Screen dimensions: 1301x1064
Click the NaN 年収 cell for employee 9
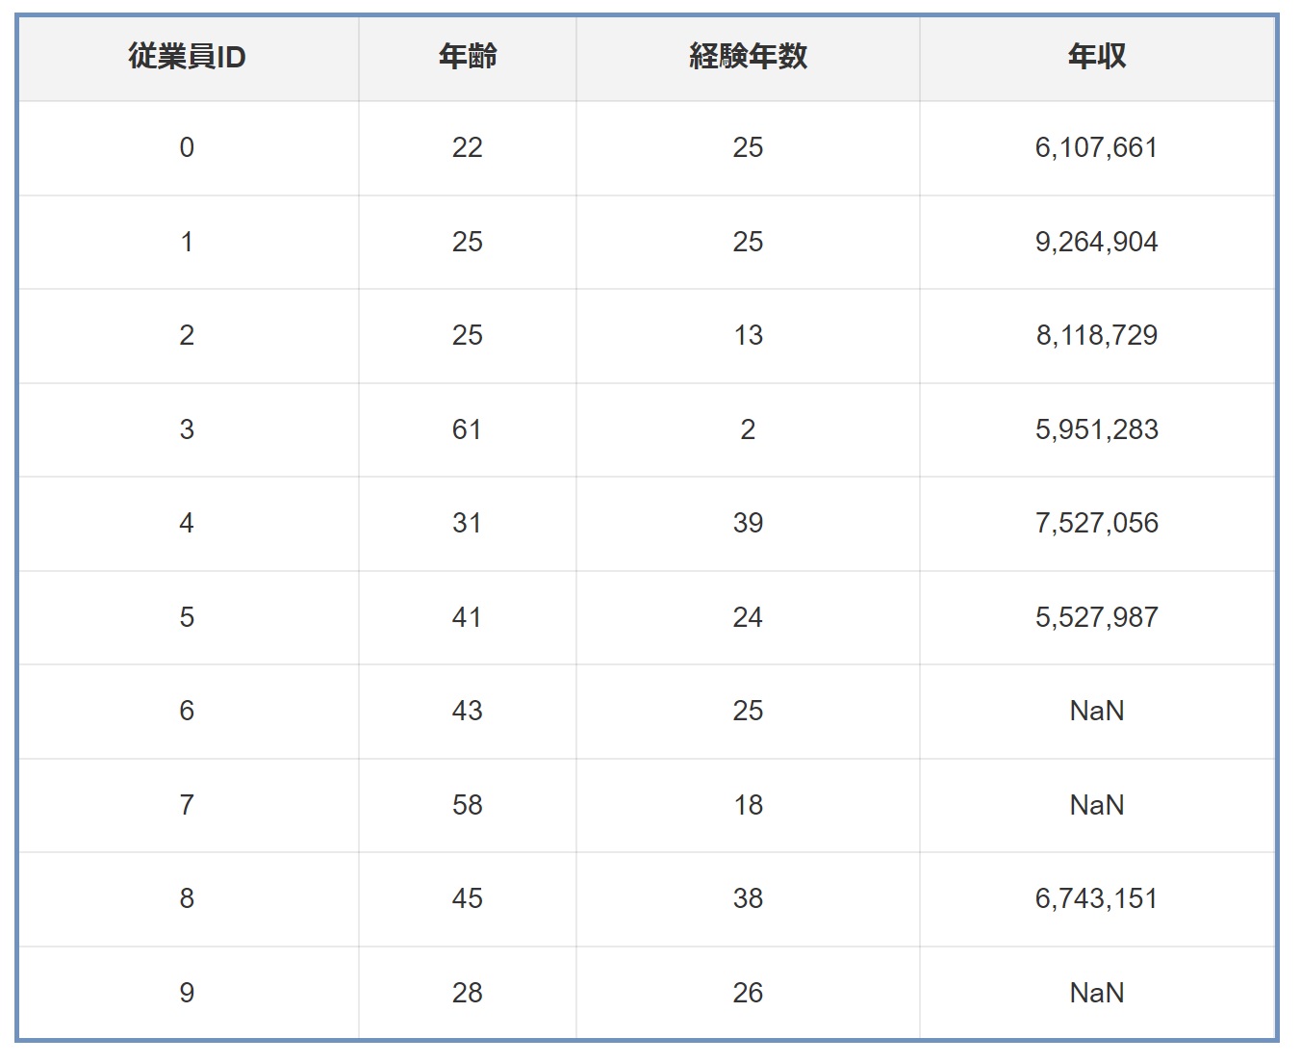point(1097,993)
